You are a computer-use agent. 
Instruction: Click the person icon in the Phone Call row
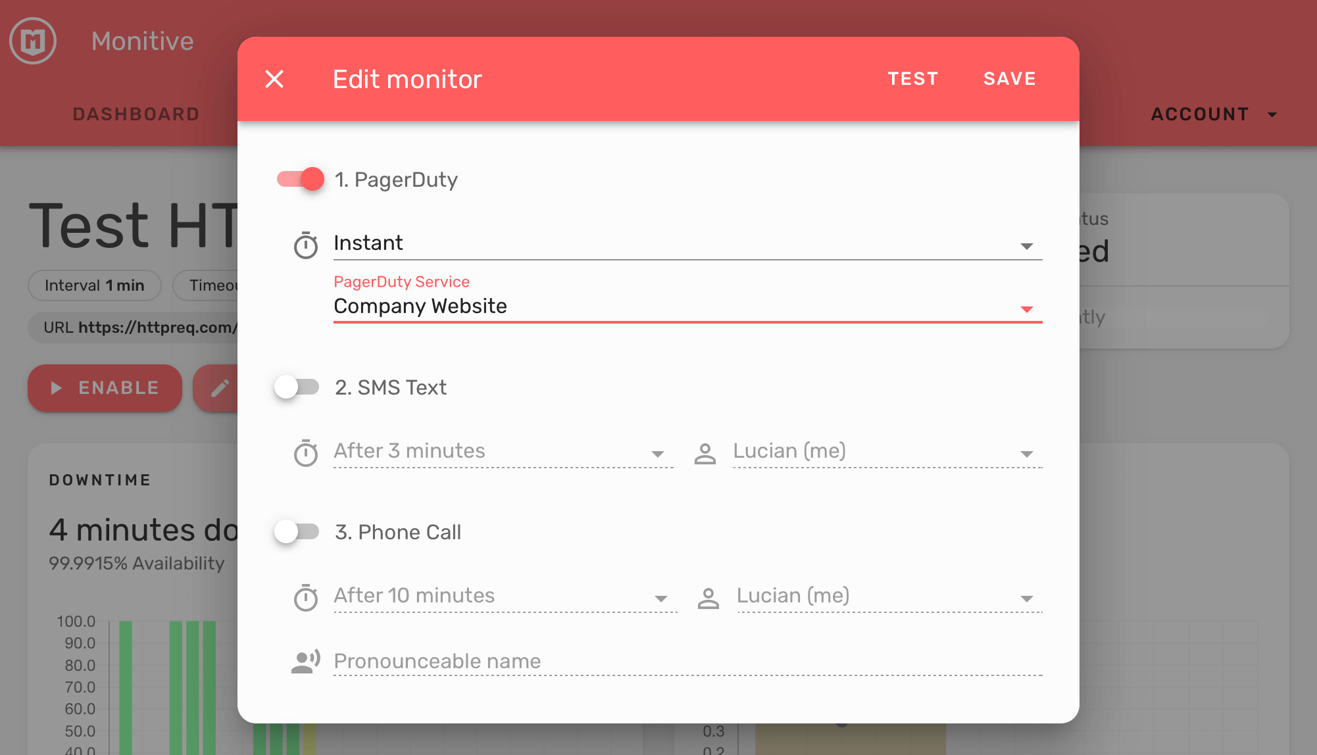point(708,598)
